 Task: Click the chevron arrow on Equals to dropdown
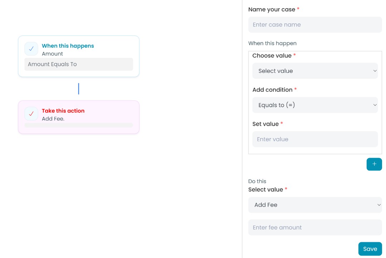(x=375, y=105)
